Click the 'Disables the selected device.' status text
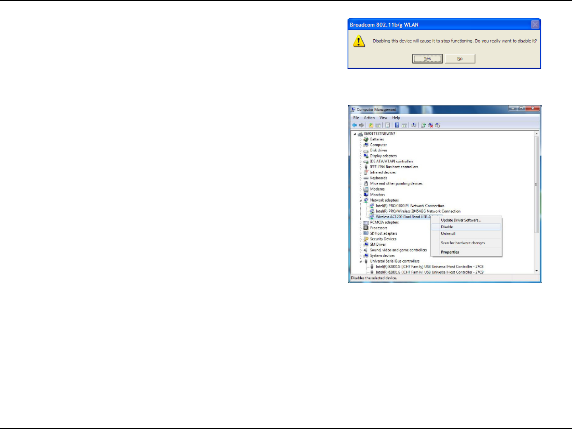The image size is (572, 429). tap(374, 278)
